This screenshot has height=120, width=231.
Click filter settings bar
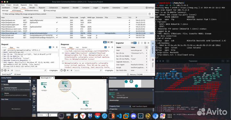[x=74, y=14]
